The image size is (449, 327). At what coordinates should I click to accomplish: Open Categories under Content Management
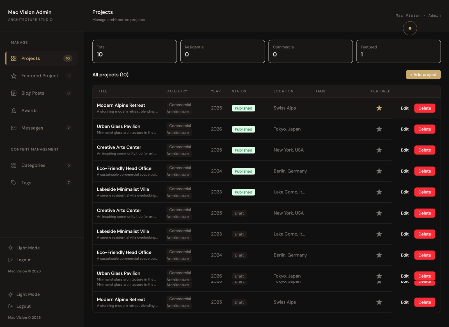42,165
